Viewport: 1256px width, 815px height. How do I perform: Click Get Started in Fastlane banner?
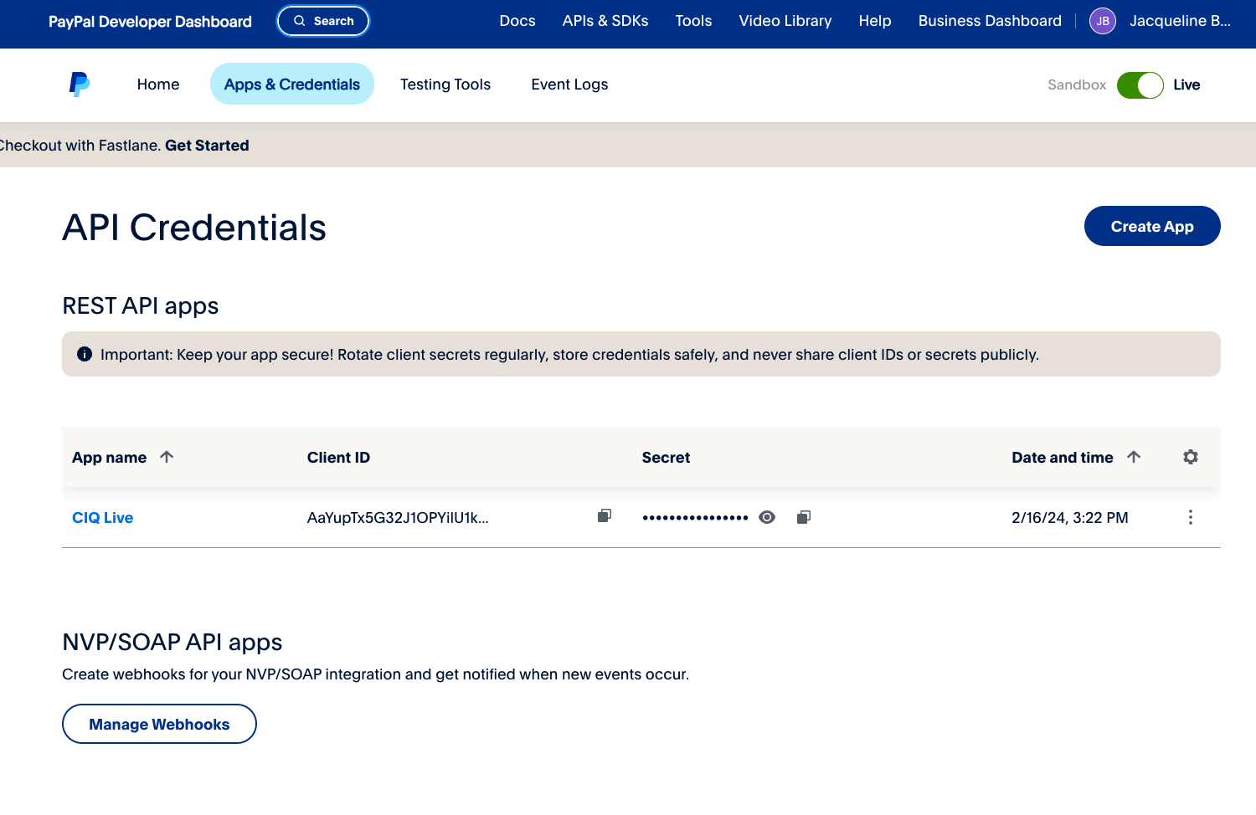[x=207, y=146]
